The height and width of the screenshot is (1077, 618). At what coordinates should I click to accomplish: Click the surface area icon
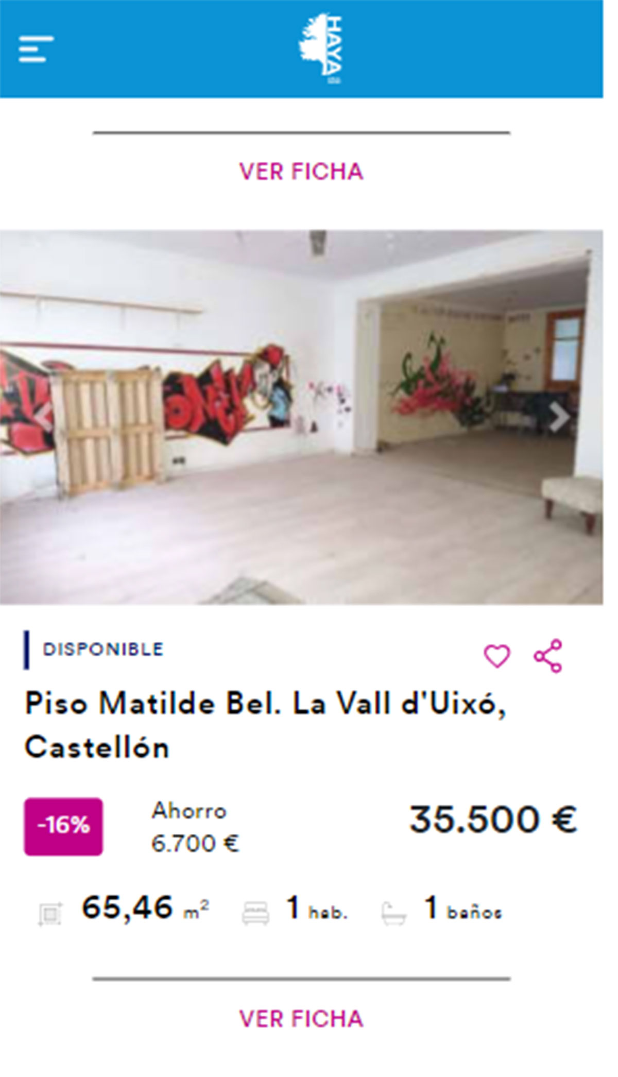[50, 915]
